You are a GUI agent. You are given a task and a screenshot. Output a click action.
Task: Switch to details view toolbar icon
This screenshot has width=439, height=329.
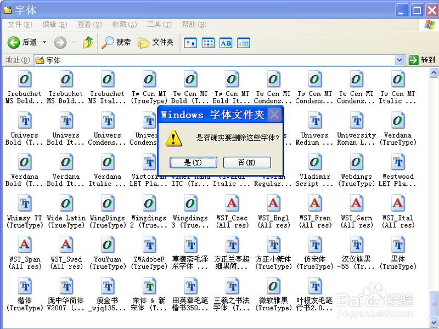tap(243, 43)
